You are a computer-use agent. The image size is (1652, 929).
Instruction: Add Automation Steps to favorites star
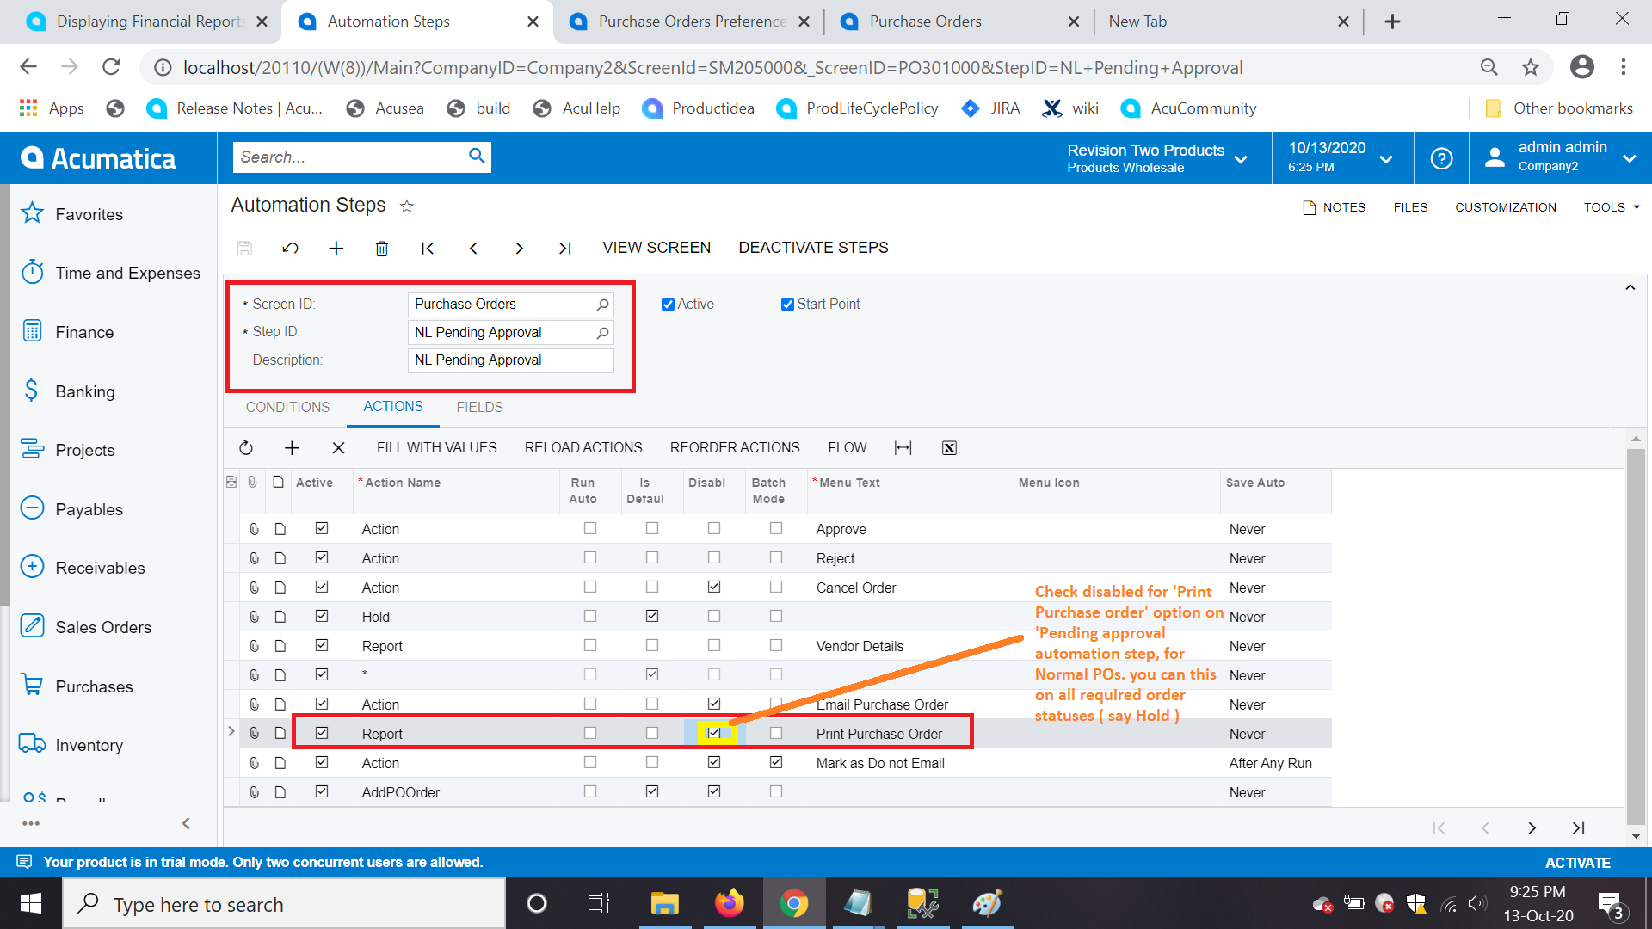[x=407, y=206]
